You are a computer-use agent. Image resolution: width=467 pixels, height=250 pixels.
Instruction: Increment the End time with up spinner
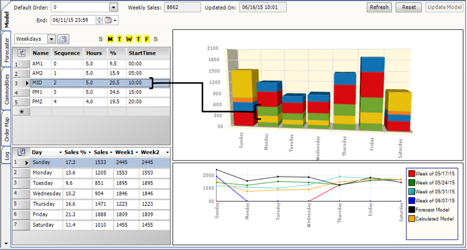click(99, 18)
